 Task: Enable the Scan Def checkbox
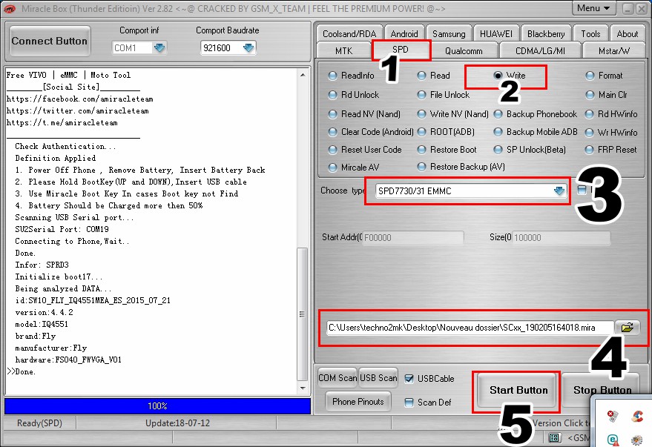tap(409, 403)
